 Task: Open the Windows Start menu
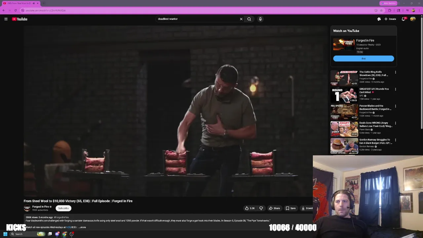(x=5, y=234)
